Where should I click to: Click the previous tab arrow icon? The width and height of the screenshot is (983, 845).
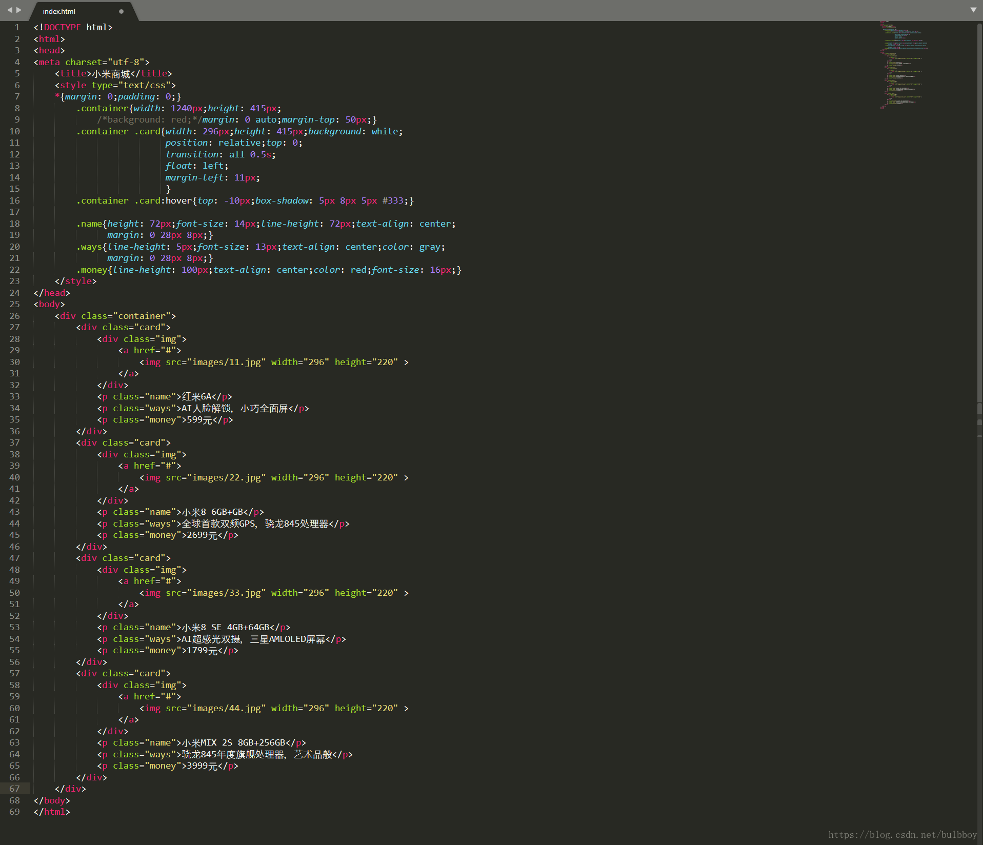coord(9,10)
